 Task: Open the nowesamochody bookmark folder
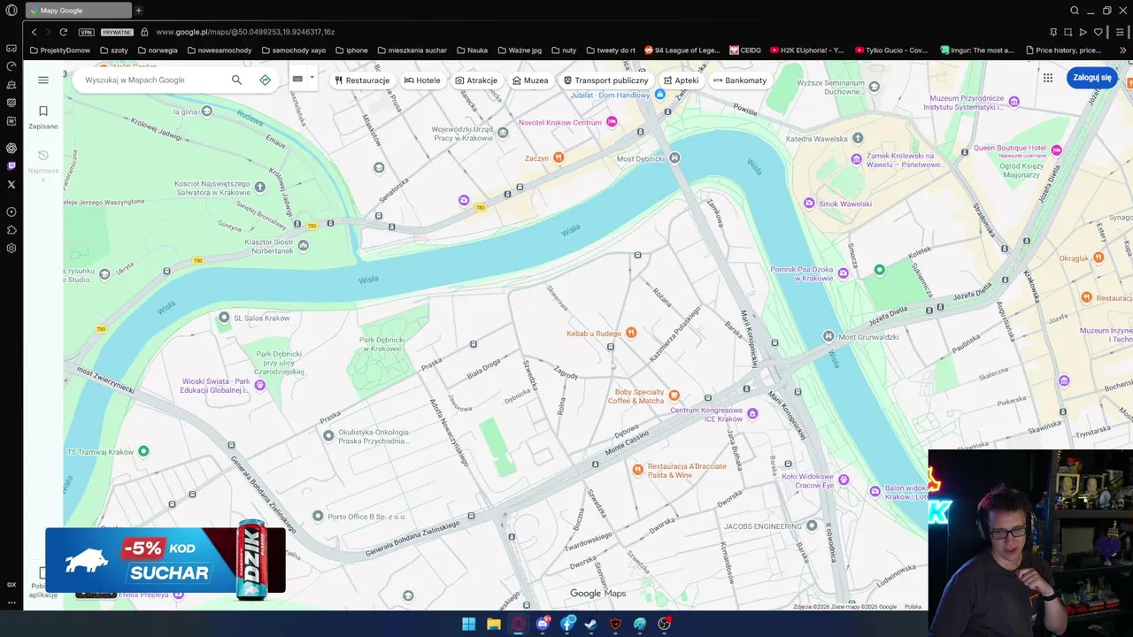tap(219, 50)
